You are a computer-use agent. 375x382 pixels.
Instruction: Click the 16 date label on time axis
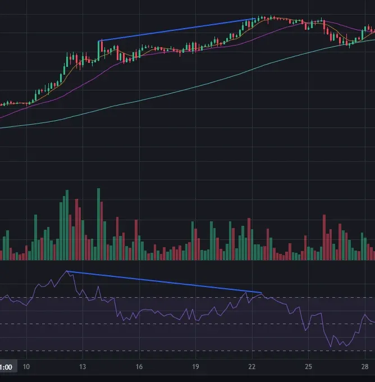coord(139,367)
